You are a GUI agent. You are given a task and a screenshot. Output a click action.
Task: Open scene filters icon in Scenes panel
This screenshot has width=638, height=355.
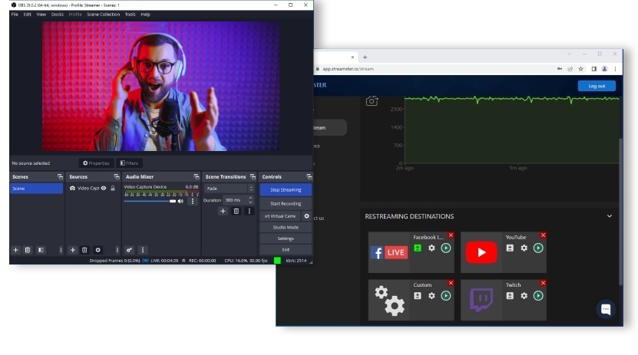pos(41,250)
